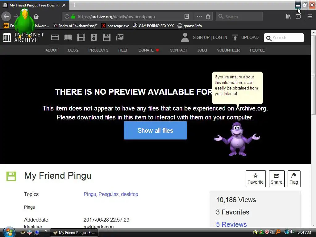Bookmark this page with the star icon
Viewport: 316px width, 237px height.
point(208,17)
